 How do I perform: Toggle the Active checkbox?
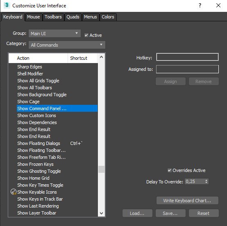coord(86,35)
